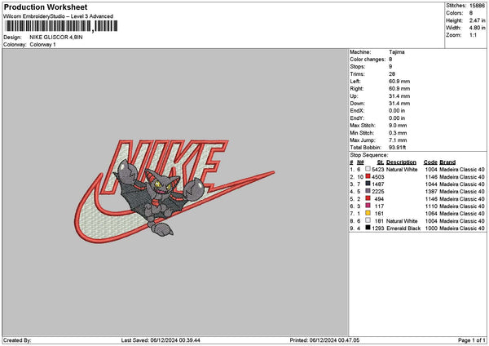Screen dimensions: 489x346
Task: Select the red swatch in stop 2 row
Action: pos(368,176)
